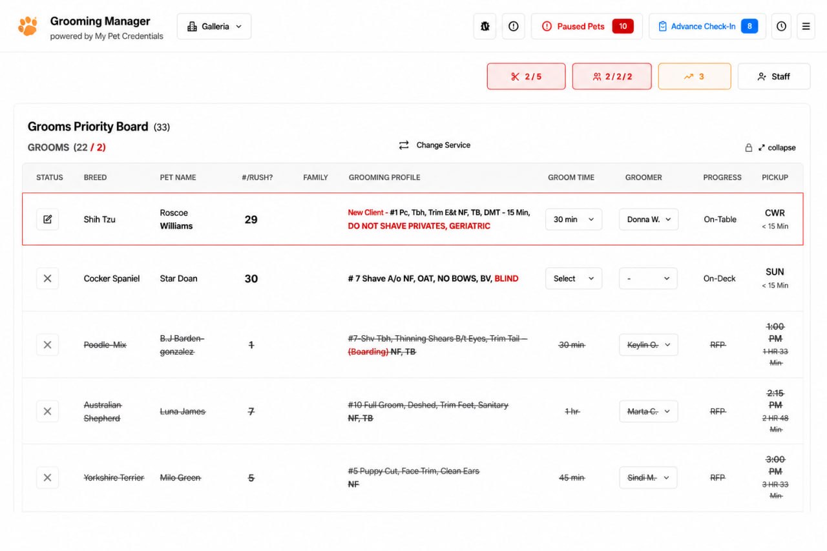The image size is (827, 551).
Task: Click the Grooms Priority Board heading
Action: pyautogui.click(x=88, y=127)
